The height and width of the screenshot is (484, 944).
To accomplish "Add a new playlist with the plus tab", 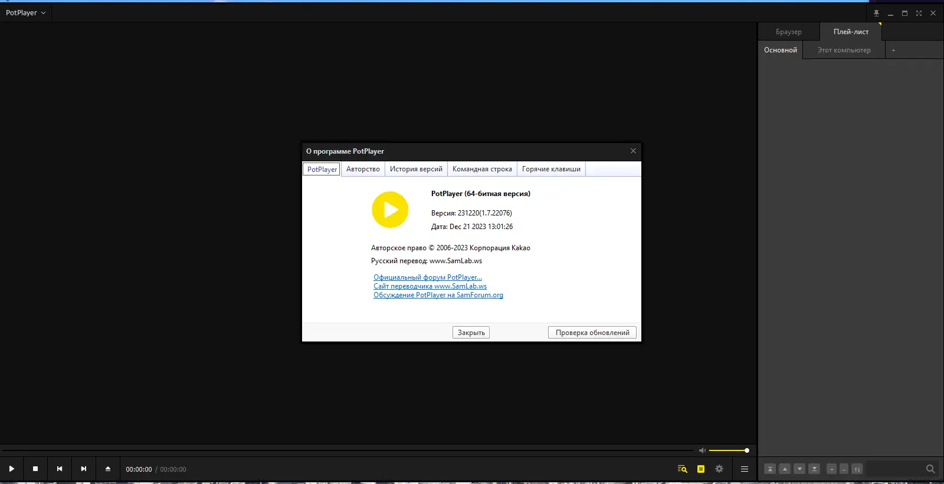I will [893, 50].
